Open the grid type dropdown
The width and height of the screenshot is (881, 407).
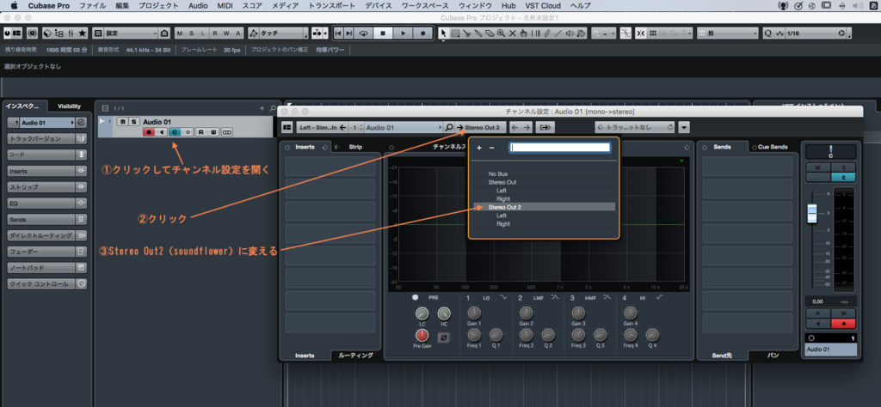(728, 33)
